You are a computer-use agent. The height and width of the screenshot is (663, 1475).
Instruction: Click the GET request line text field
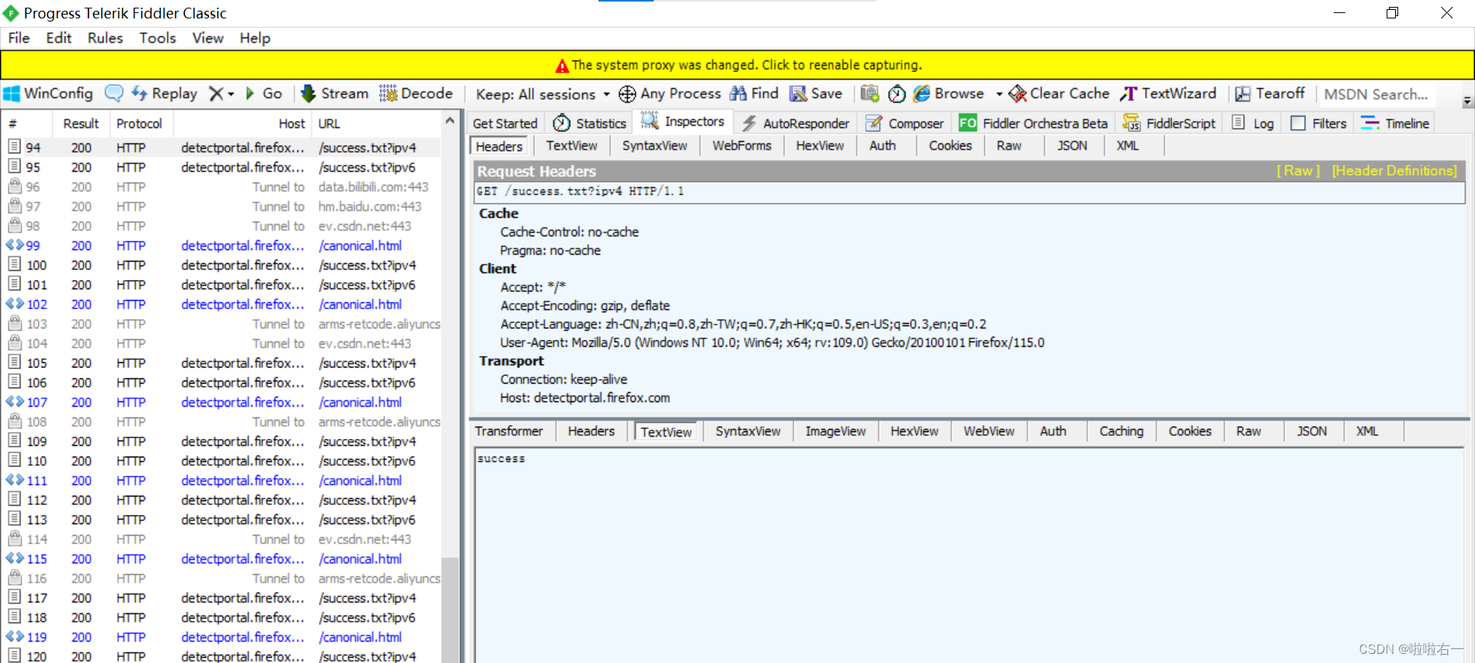[970, 192]
